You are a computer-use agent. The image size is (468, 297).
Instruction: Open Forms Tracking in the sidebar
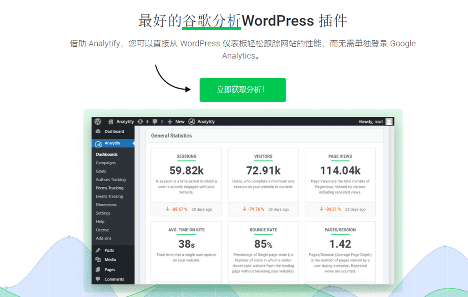pos(110,188)
